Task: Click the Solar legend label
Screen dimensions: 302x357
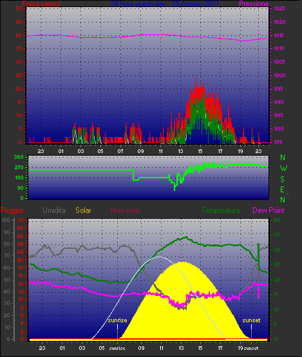Action: 83,210
